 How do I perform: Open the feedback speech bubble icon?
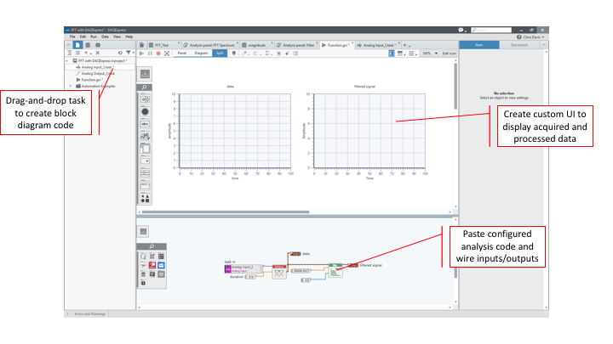pyautogui.click(x=461, y=29)
